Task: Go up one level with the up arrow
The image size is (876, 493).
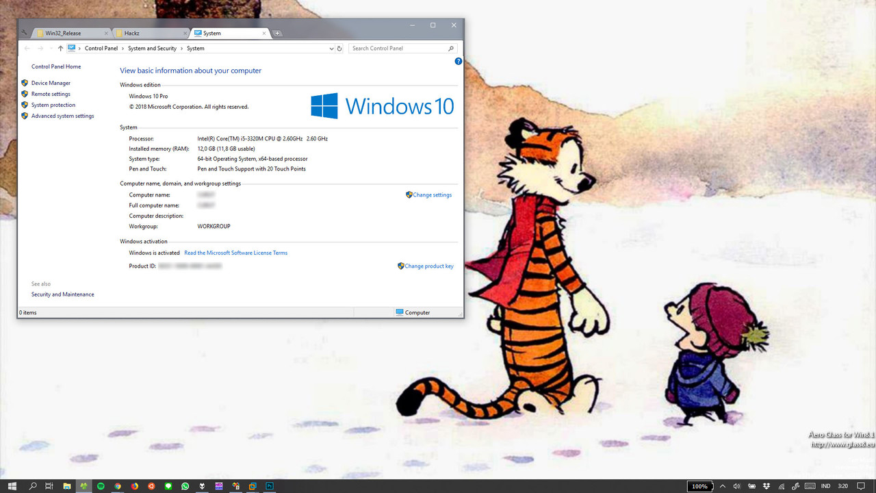Action: (x=60, y=49)
